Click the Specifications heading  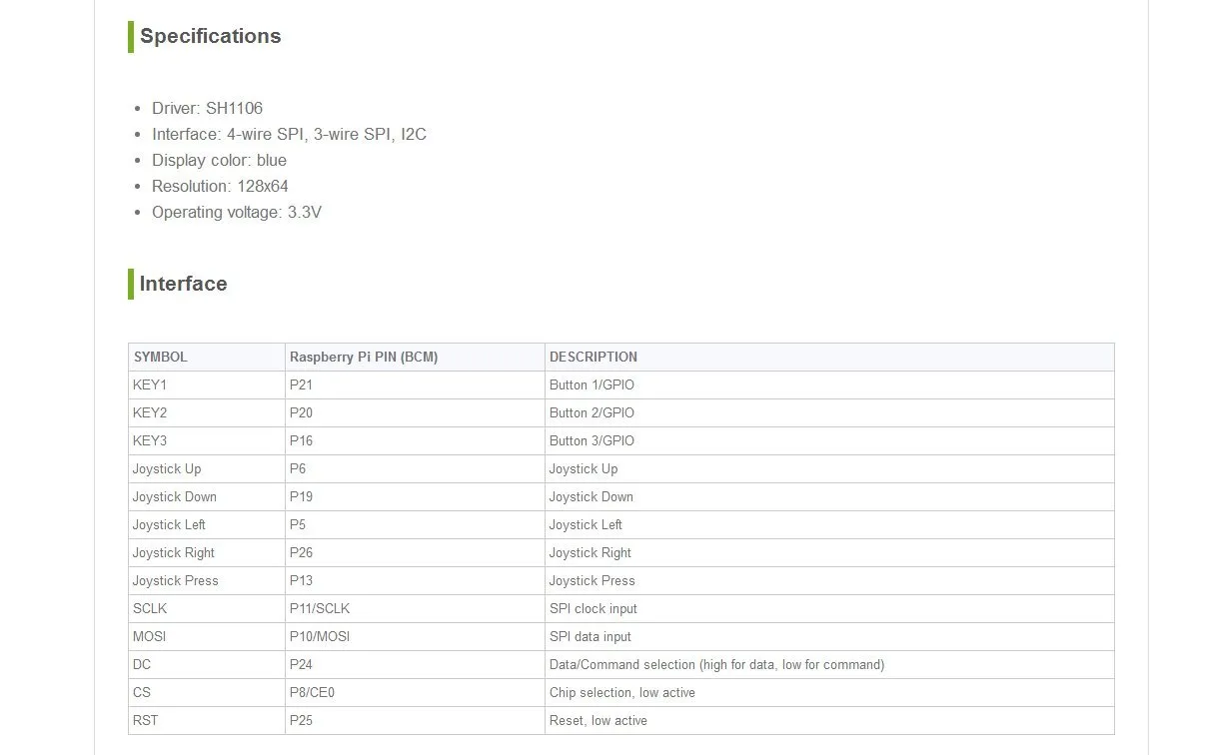(x=210, y=36)
